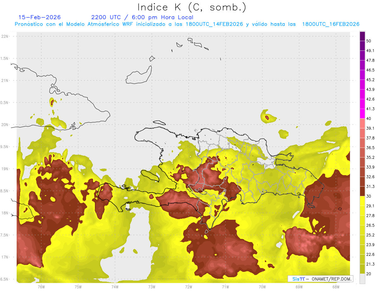
Task: Click the '49.1' colorbar label
Action: (x=370, y=51)
